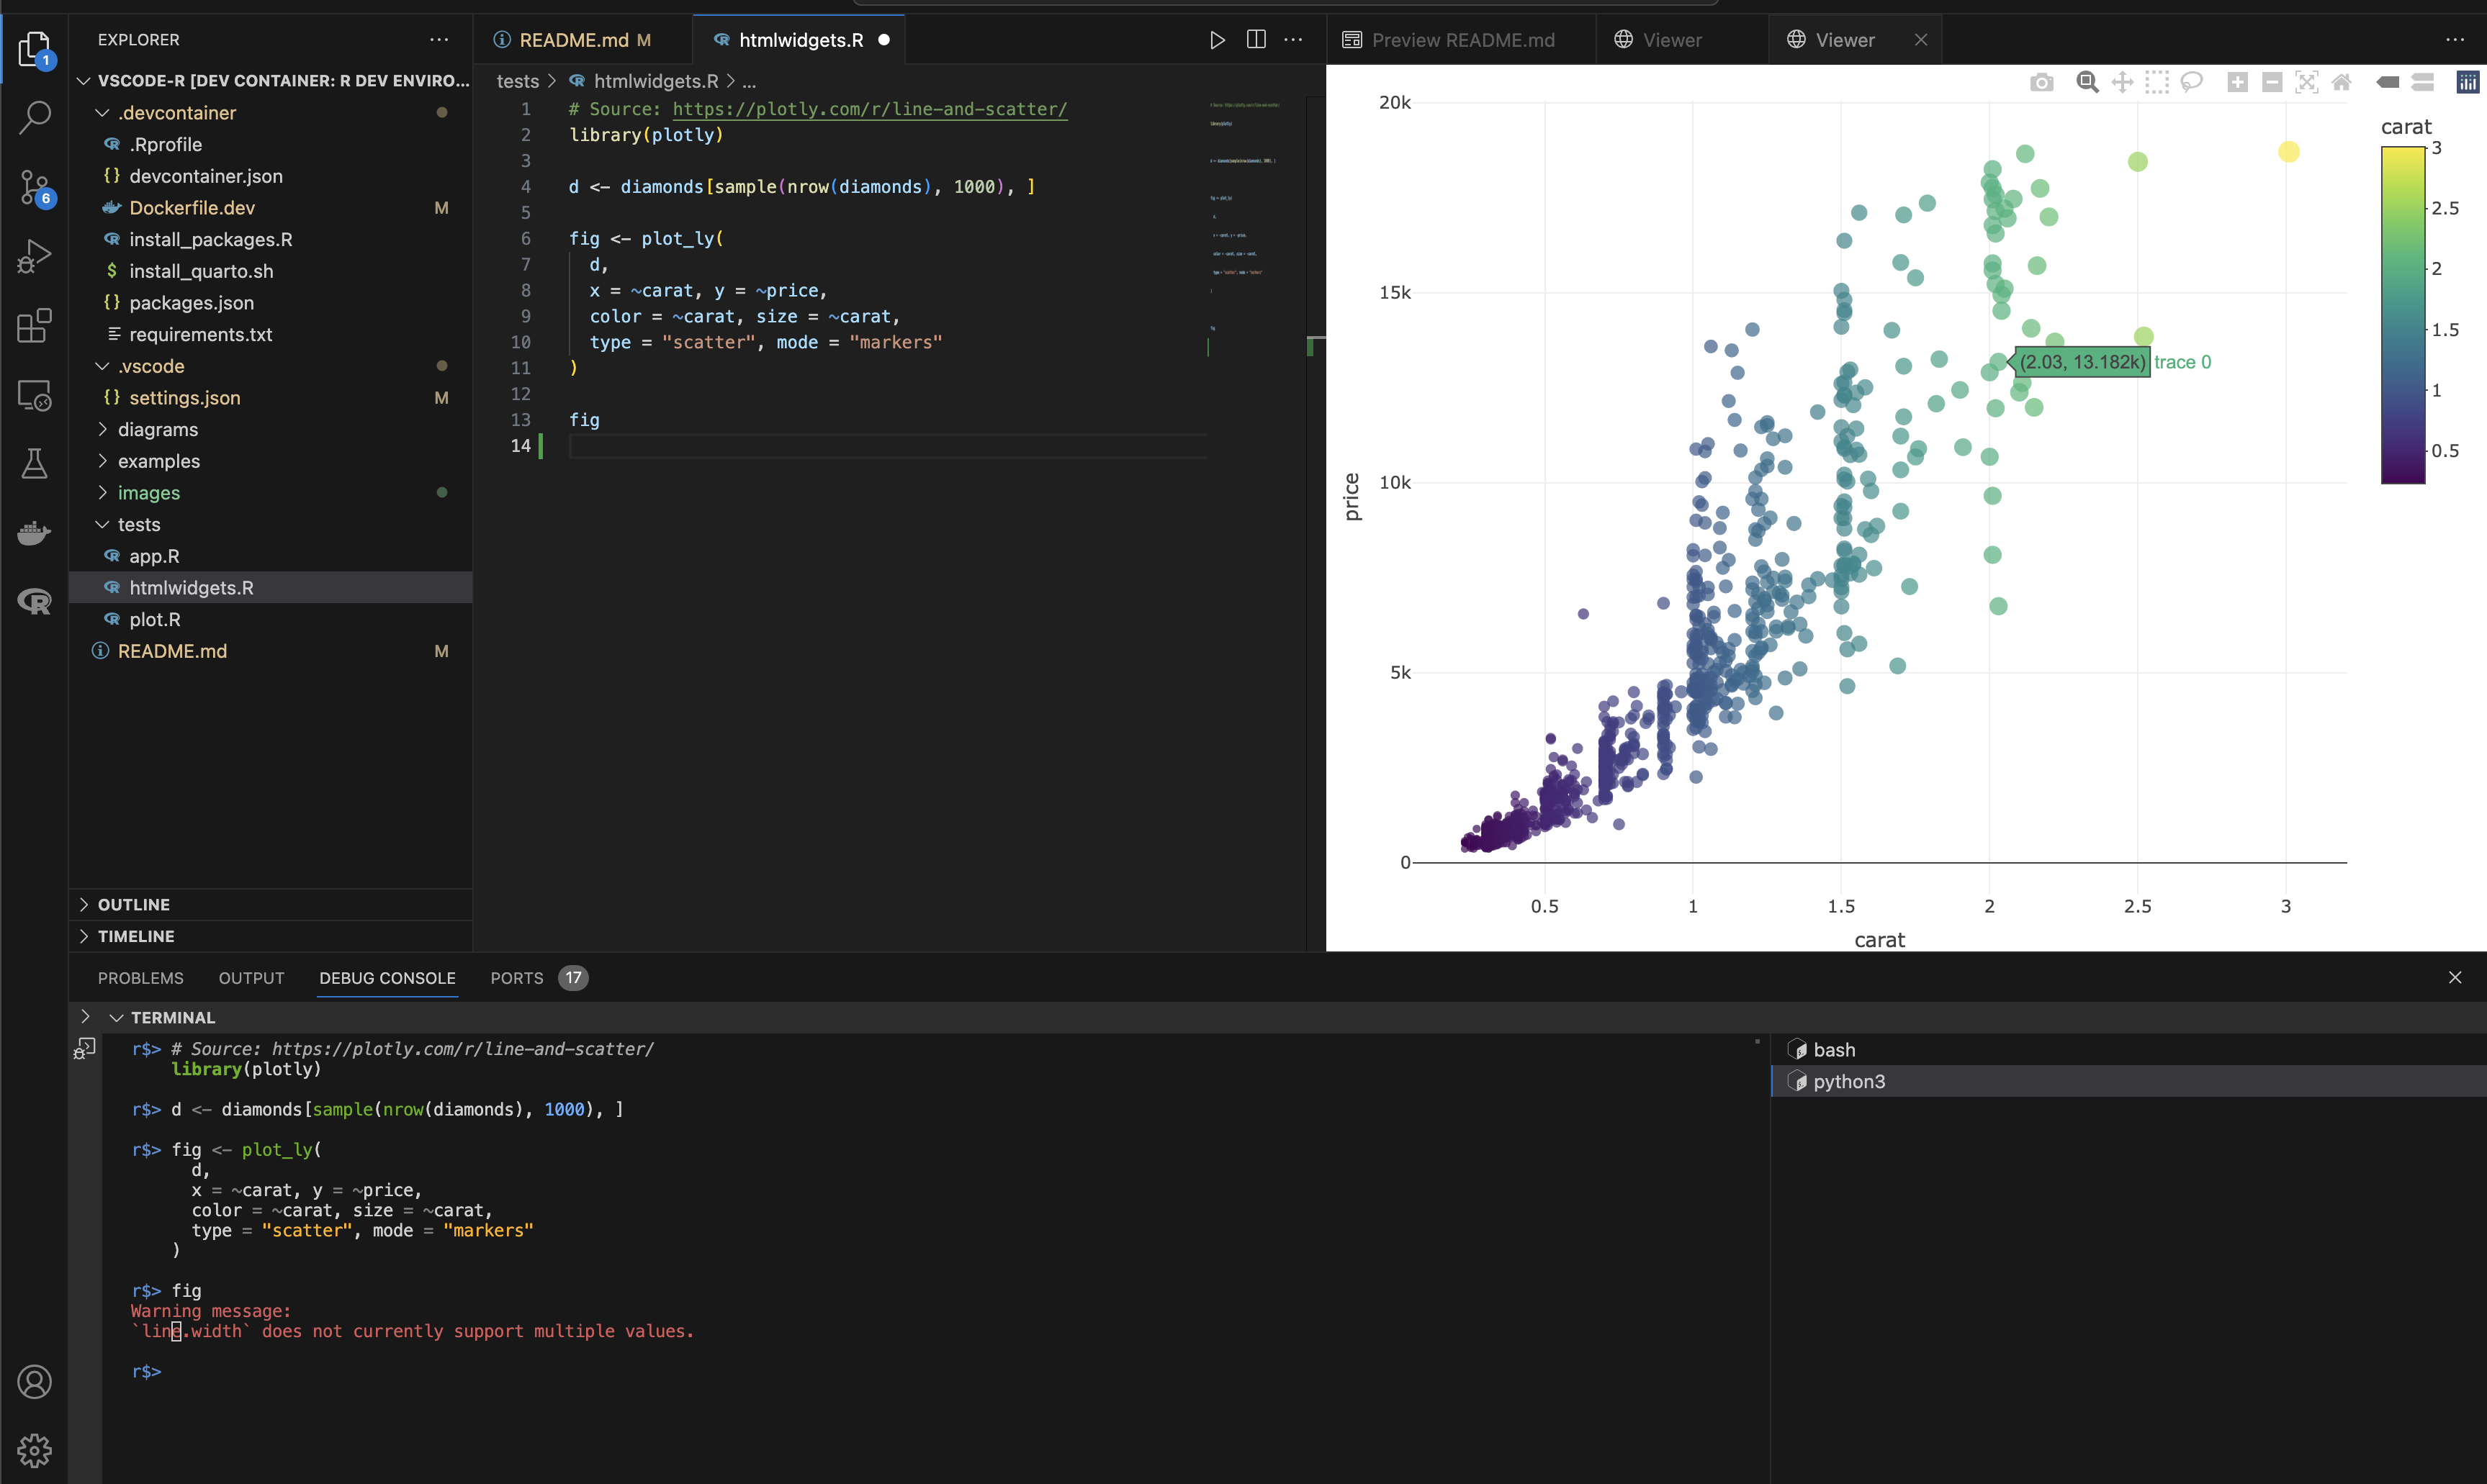Screen dimensions: 2487x1484
Task: Switch to README.md editor tab
Action: coord(572,40)
